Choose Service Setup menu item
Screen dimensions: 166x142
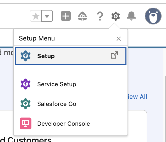tap(70, 84)
